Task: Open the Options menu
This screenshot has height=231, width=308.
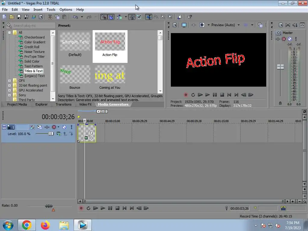Action: tap(66, 10)
